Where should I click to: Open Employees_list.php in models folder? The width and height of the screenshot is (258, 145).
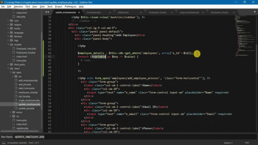pyautogui.click(x=26, y=53)
